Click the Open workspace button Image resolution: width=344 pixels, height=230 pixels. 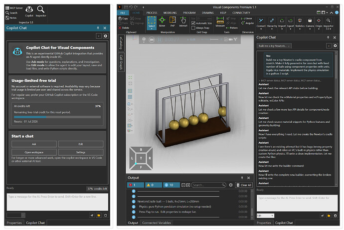tap(34, 152)
